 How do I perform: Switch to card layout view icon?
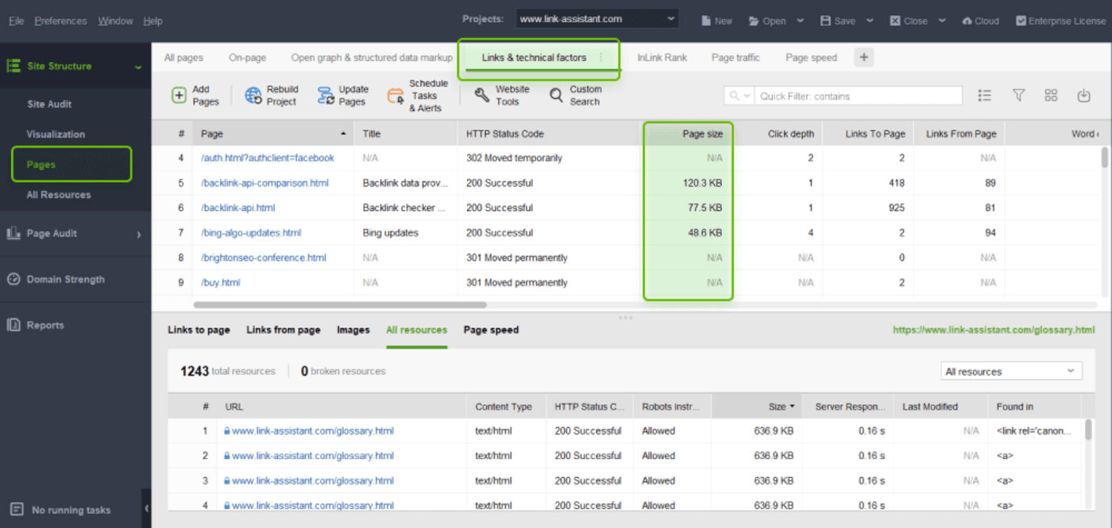click(x=1051, y=95)
